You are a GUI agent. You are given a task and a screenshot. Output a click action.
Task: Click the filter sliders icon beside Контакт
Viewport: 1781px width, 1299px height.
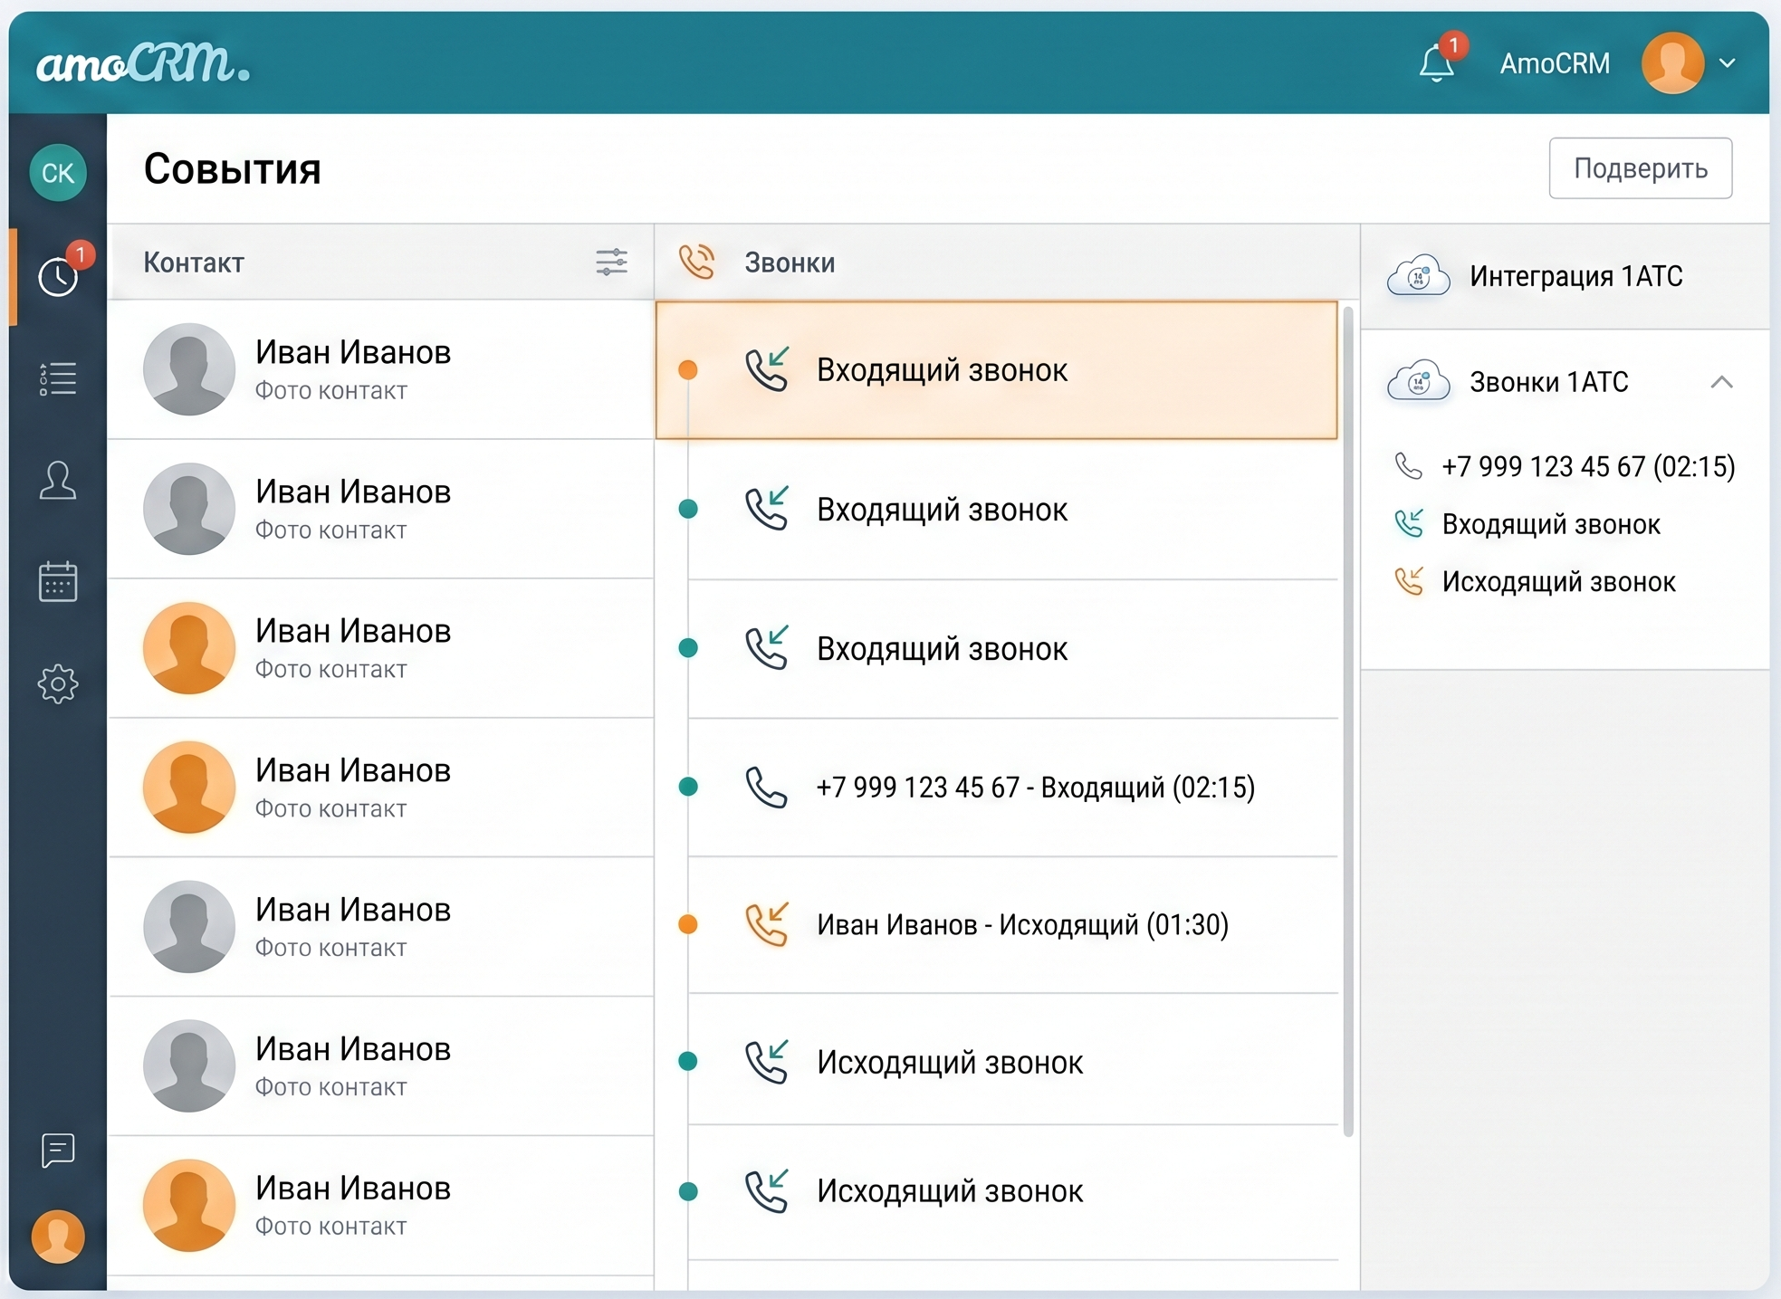pos(611,263)
